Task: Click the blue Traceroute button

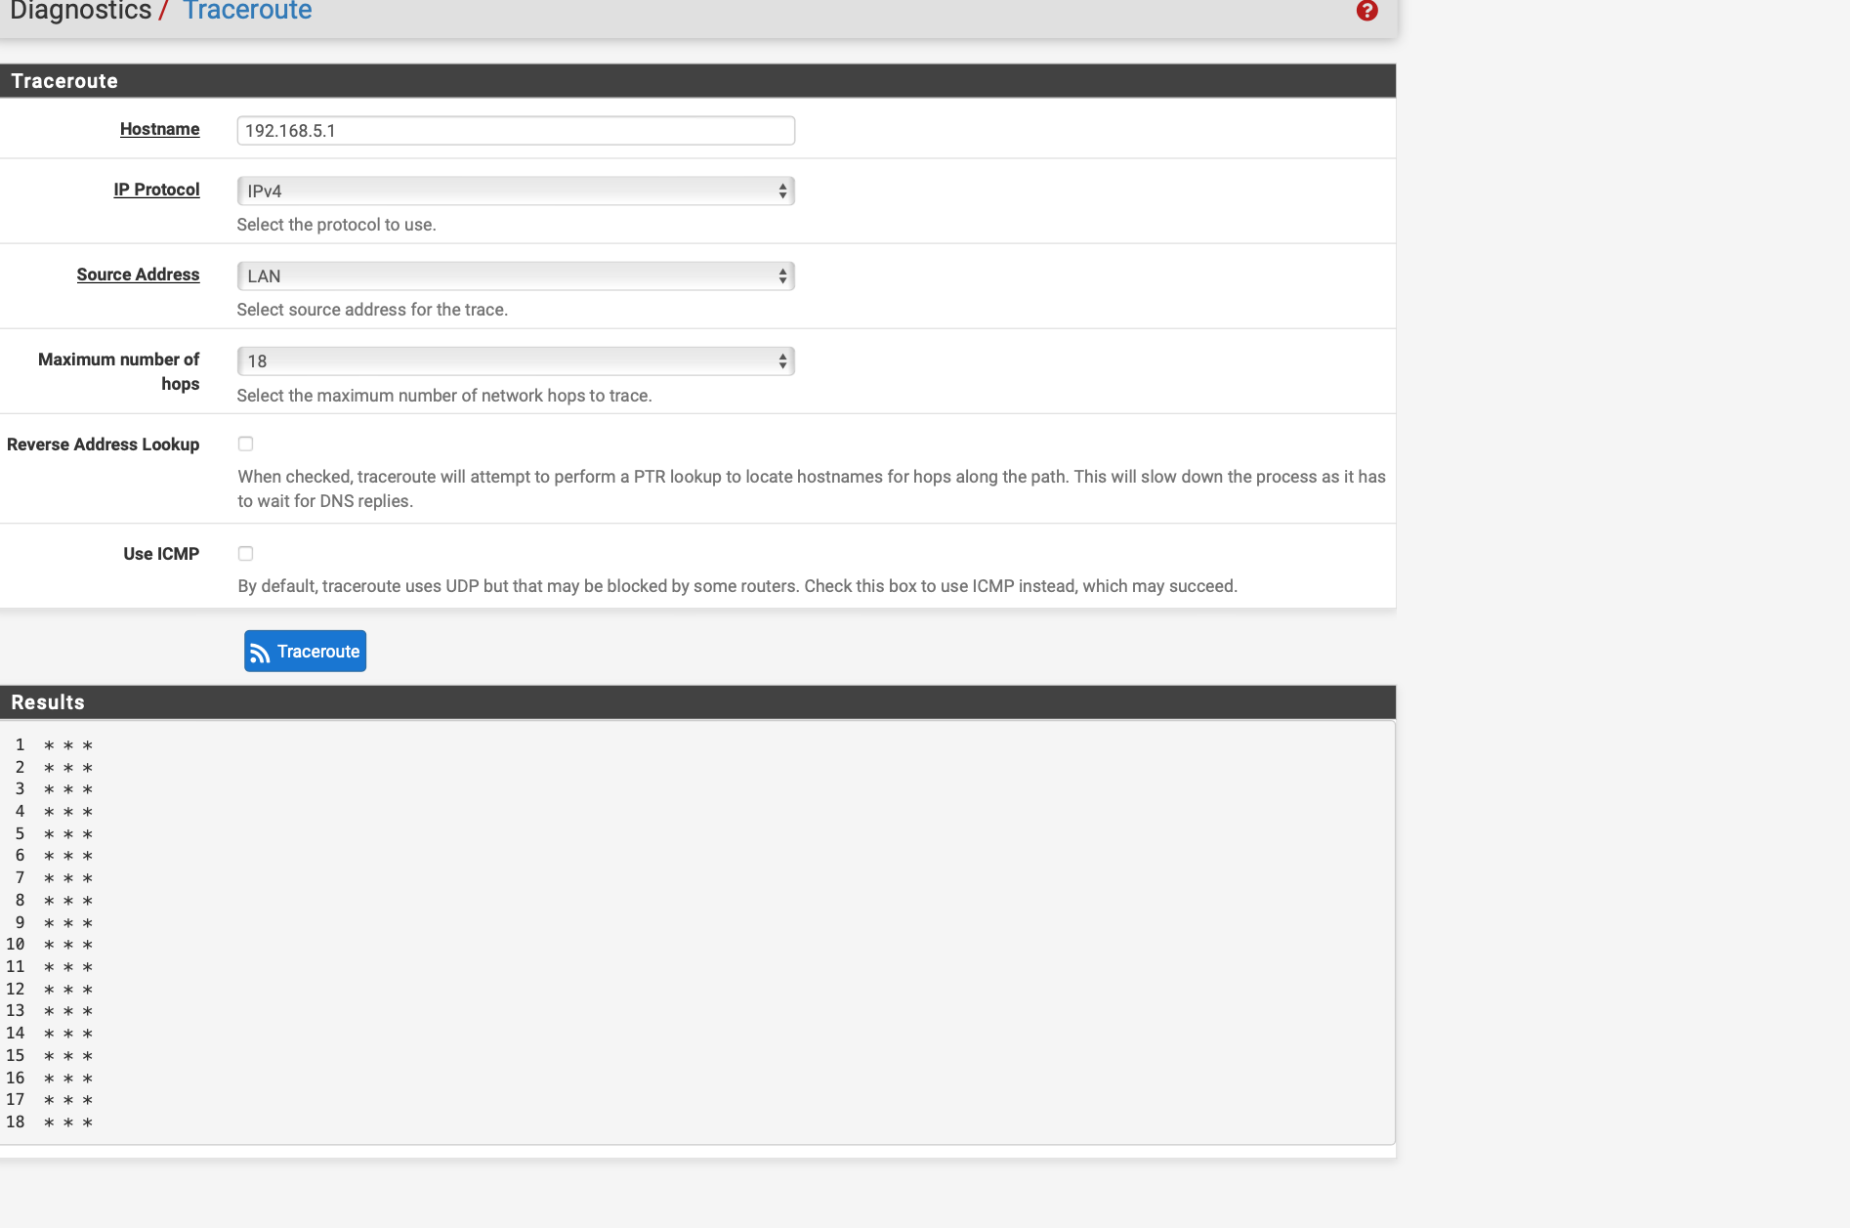Action: 305,652
